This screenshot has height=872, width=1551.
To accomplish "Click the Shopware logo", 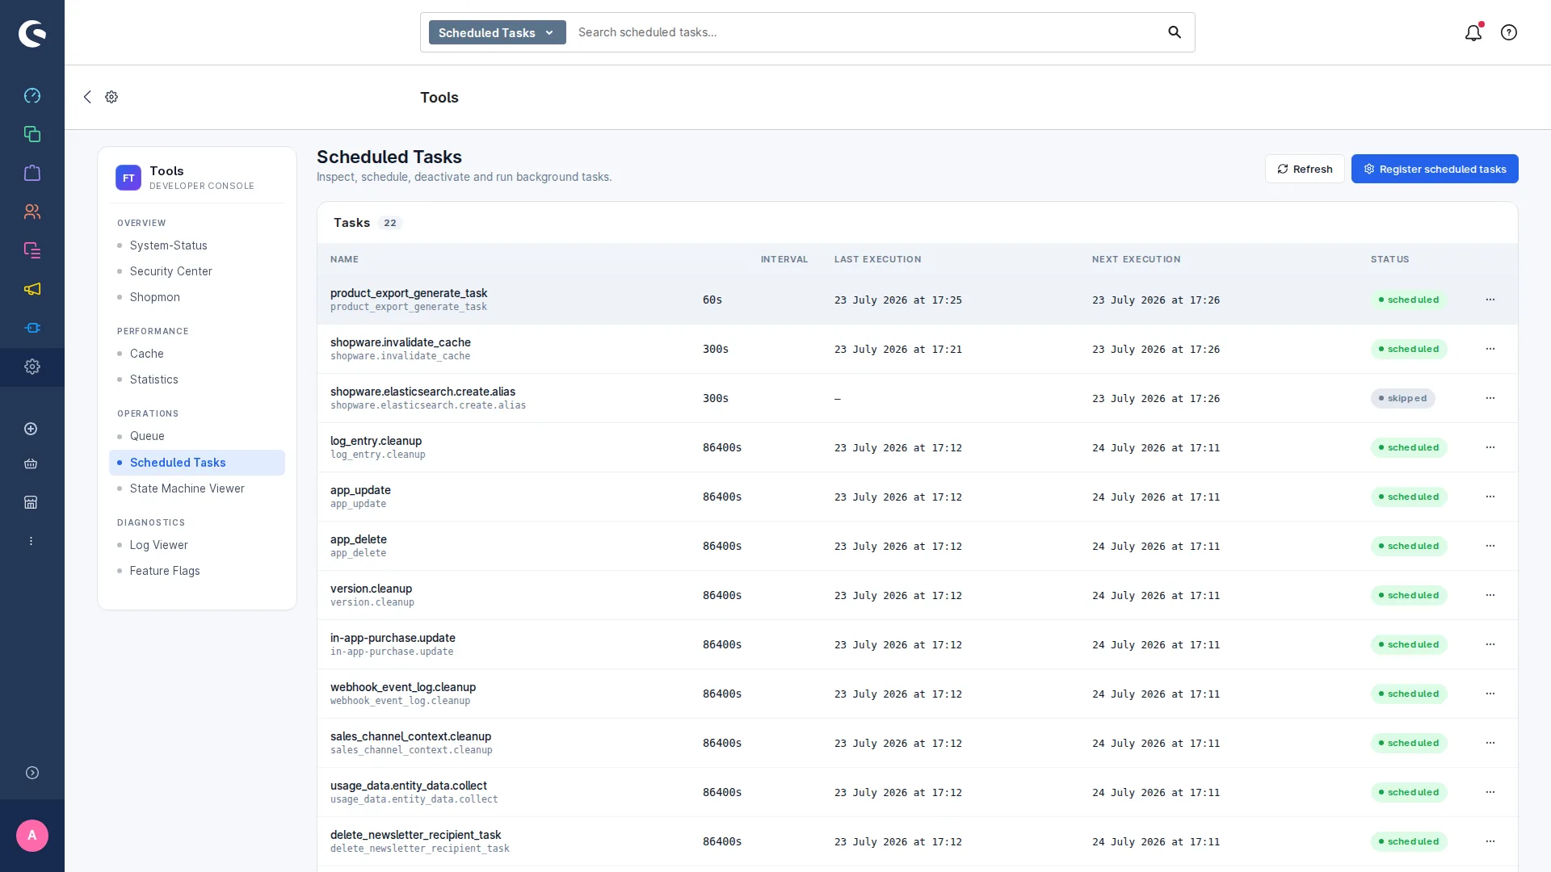I will [32, 33].
